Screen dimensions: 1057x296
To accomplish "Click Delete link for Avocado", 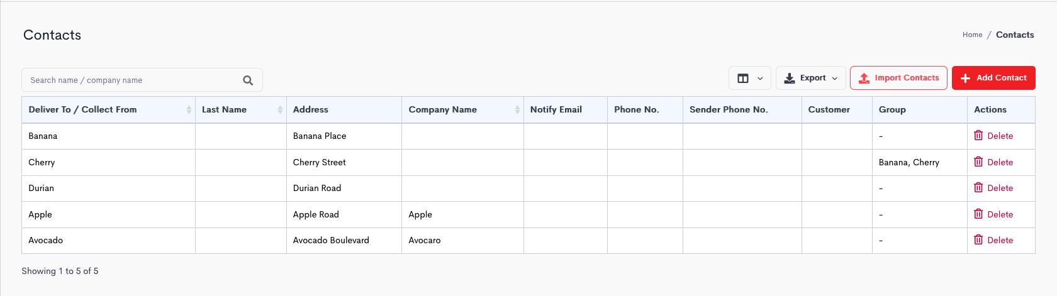I will [1000, 240].
